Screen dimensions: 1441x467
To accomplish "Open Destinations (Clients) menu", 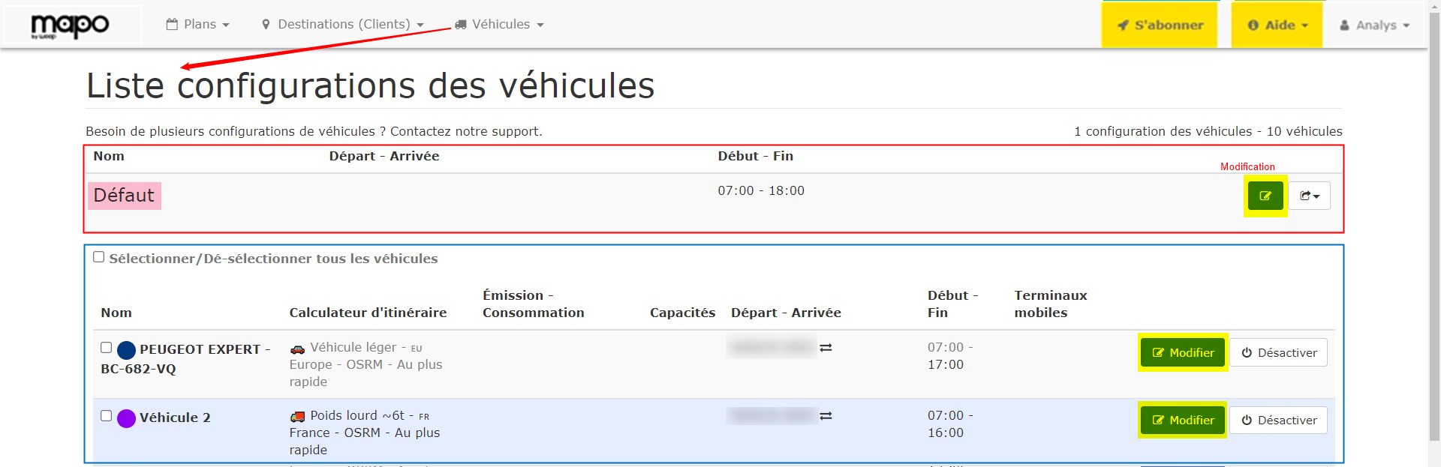I will point(342,25).
